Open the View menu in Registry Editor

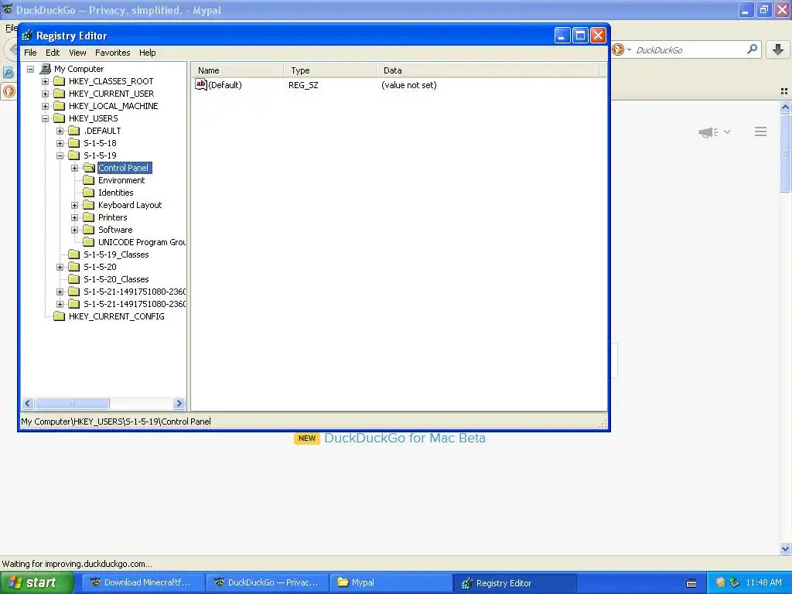77,53
